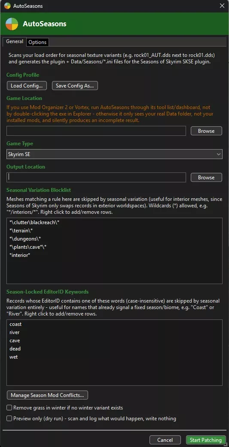Focus the Game Location path field
The height and width of the screenshot is (447, 229).
pos(96,131)
